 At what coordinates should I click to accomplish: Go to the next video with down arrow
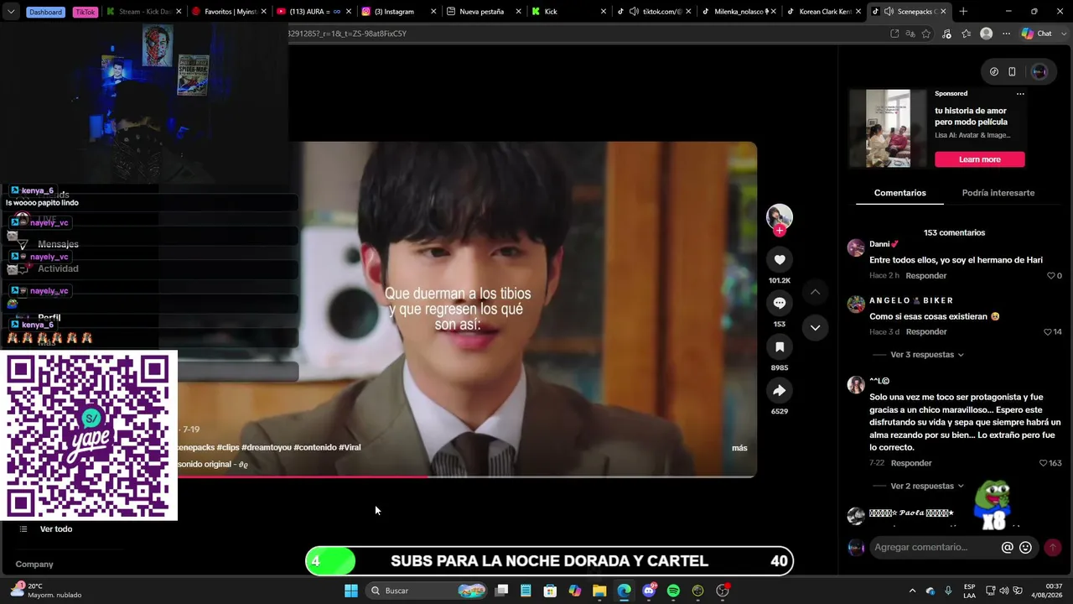[x=815, y=327]
